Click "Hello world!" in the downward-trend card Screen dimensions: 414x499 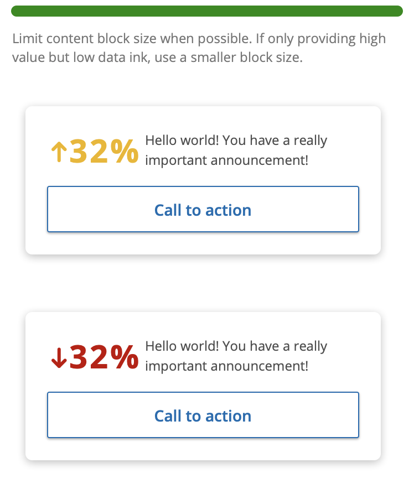tap(182, 346)
